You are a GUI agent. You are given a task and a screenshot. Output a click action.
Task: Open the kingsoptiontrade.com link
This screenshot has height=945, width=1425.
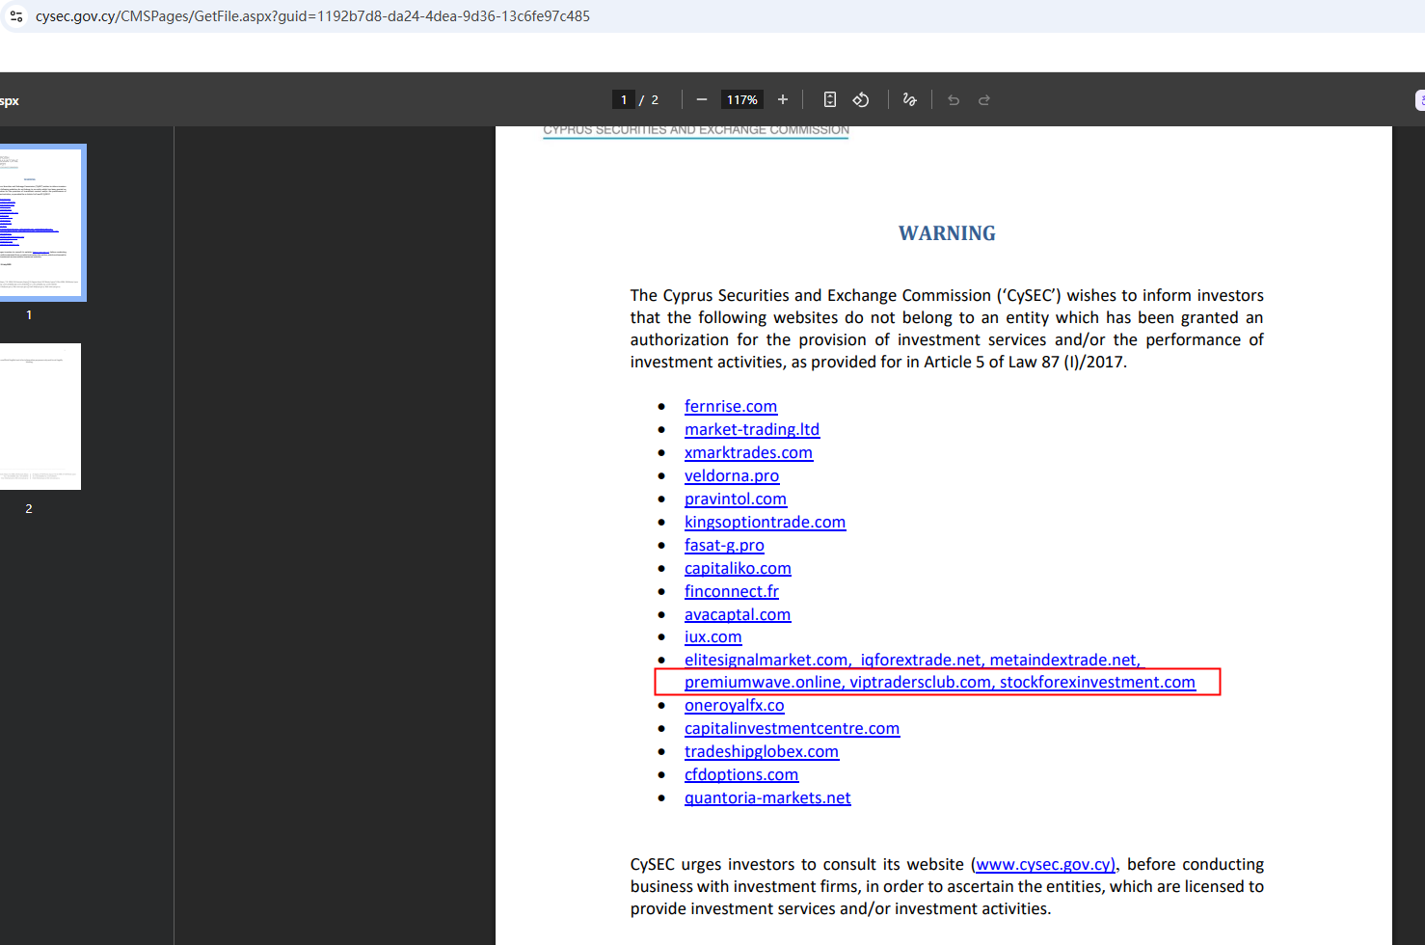[x=765, y=523]
